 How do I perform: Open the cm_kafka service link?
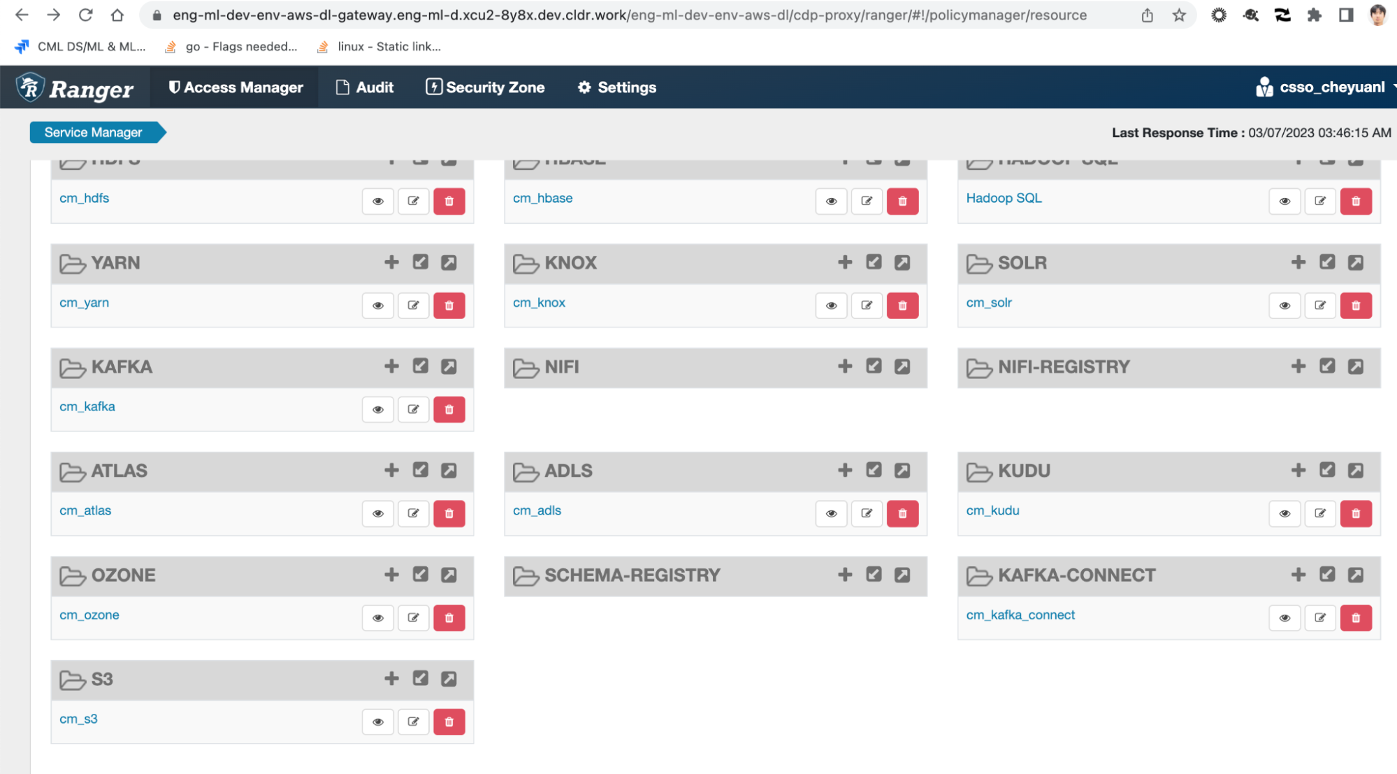coord(87,406)
